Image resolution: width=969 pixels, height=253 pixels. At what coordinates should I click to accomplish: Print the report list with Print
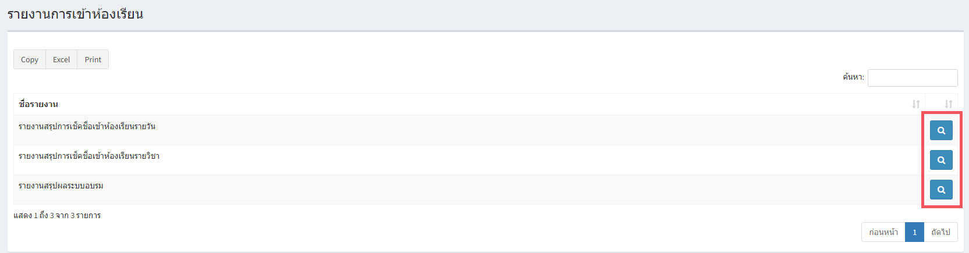pyautogui.click(x=93, y=59)
